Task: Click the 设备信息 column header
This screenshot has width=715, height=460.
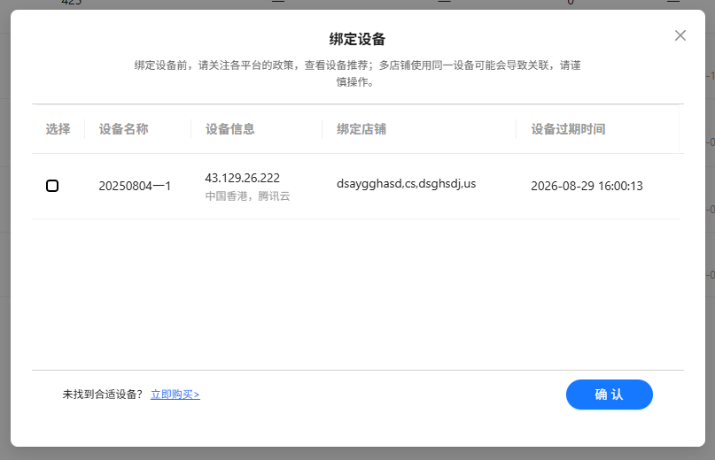Action: coord(229,129)
